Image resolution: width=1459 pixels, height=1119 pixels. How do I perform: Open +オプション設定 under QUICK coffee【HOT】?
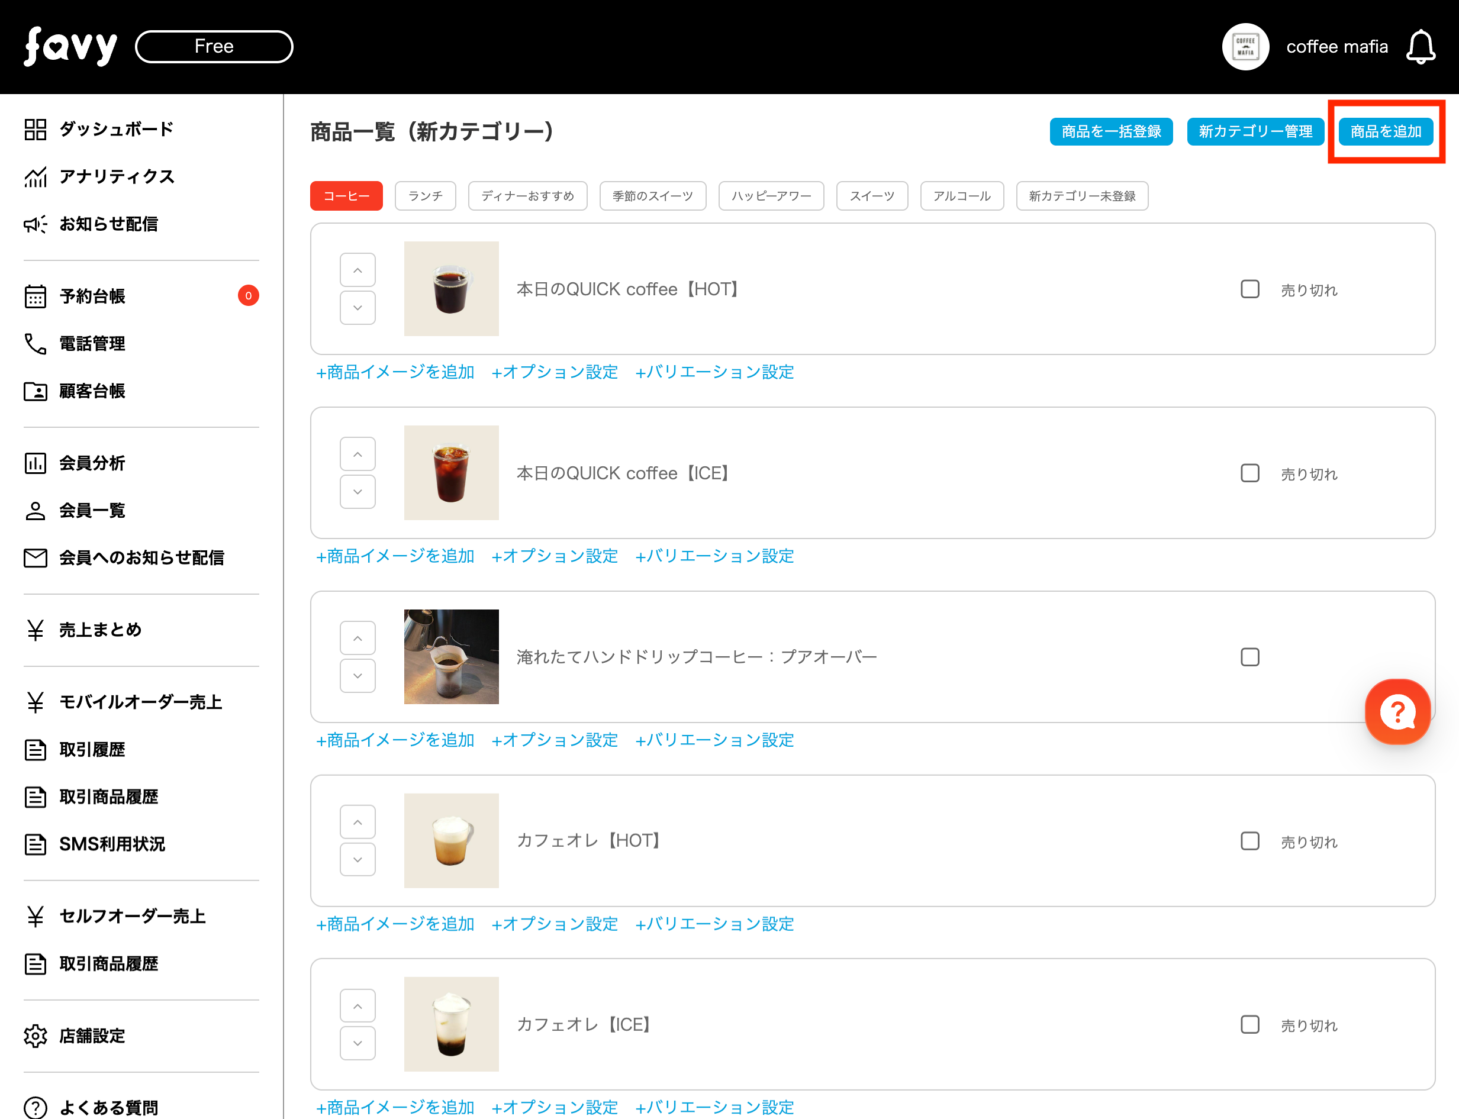pyautogui.click(x=554, y=372)
